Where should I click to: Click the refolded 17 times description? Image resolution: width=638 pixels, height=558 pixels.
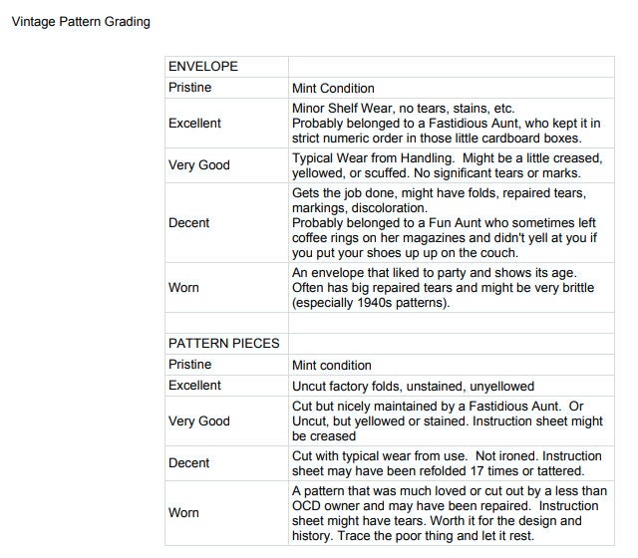(x=447, y=463)
